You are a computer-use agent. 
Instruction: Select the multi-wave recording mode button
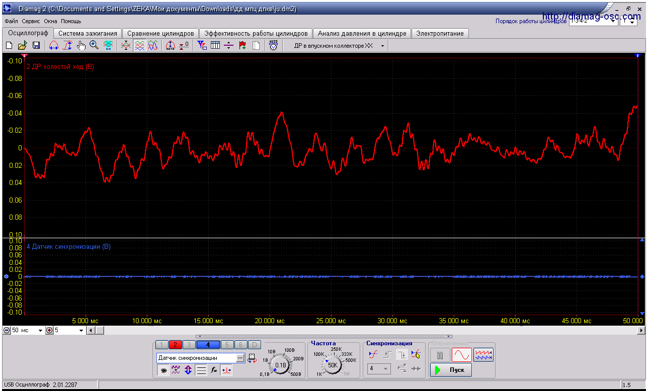click(x=483, y=355)
